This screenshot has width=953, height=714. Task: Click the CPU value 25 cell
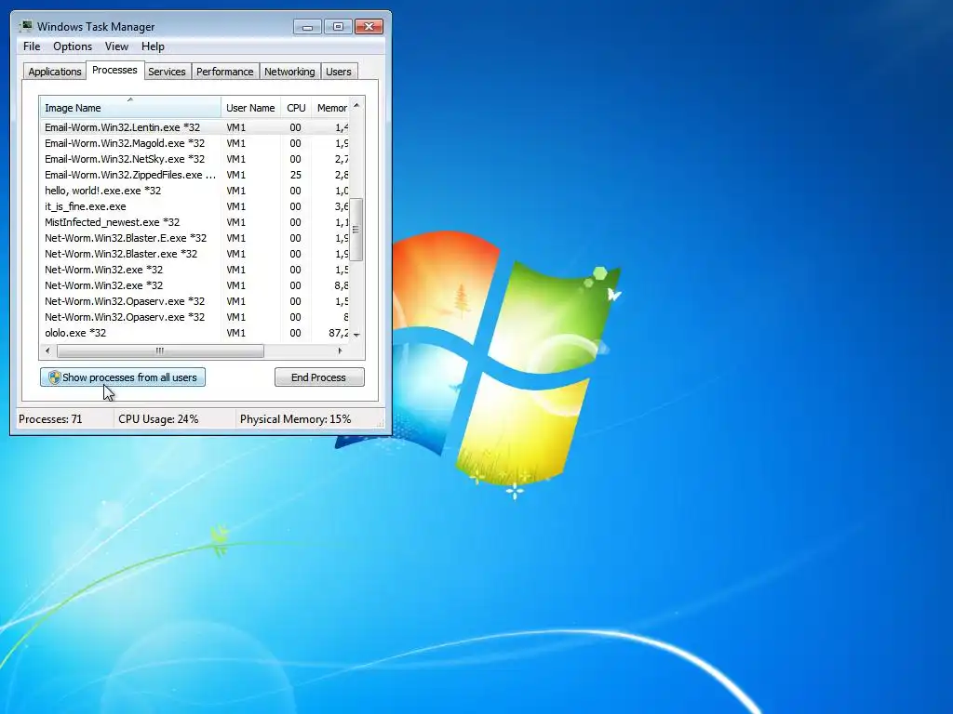[x=295, y=175]
